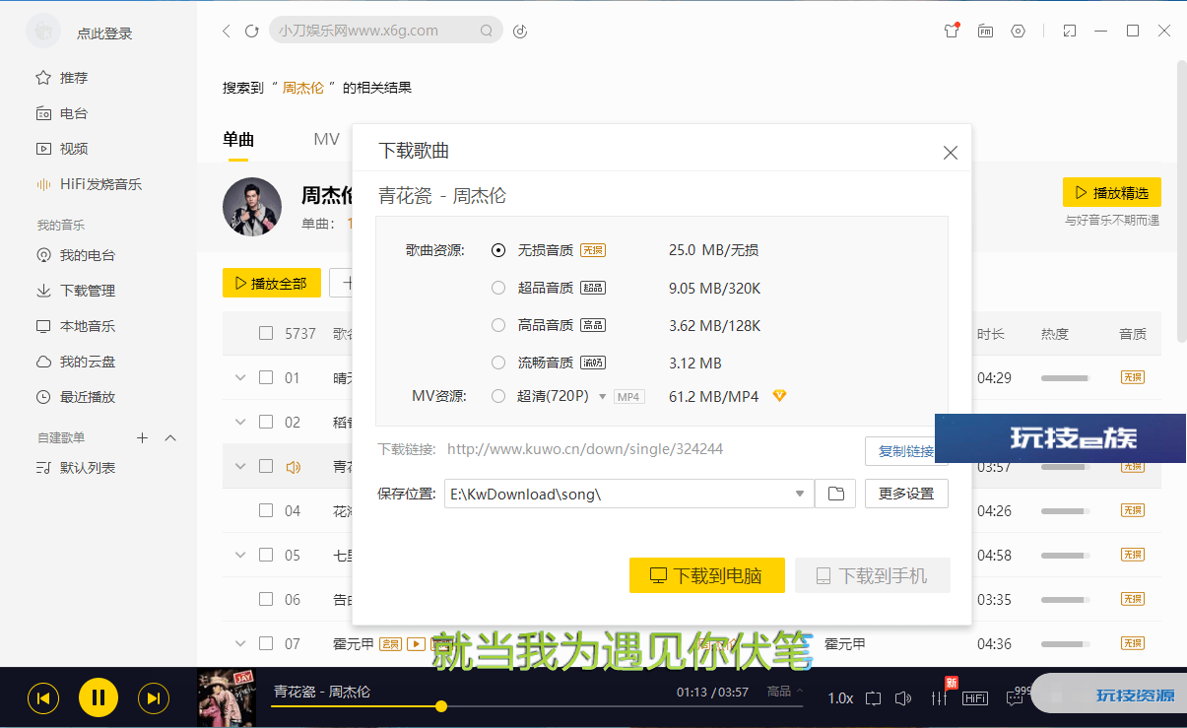Tick the checkbox for song 04
The height and width of the screenshot is (728, 1187).
tap(266, 510)
